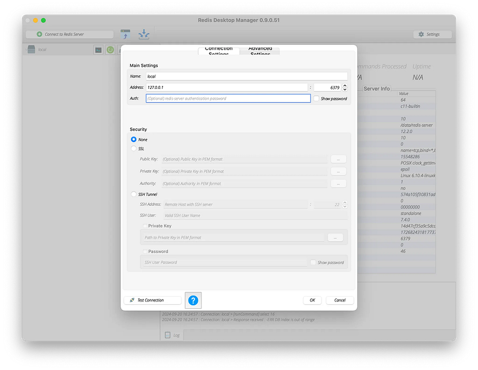Click the Path to Private Key field
This screenshot has height=370, width=478.
point(234,238)
